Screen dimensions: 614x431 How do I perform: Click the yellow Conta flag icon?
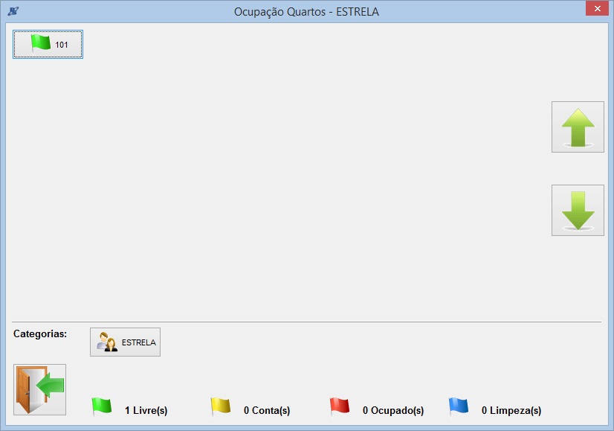tap(221, 406)
